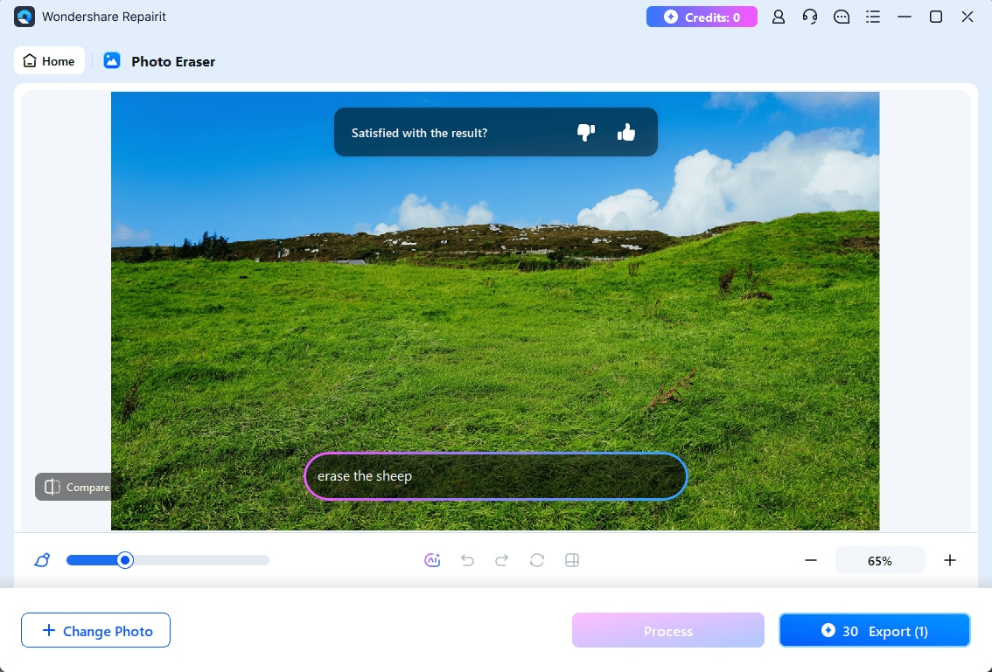Click the Export button

coord(874,630)
